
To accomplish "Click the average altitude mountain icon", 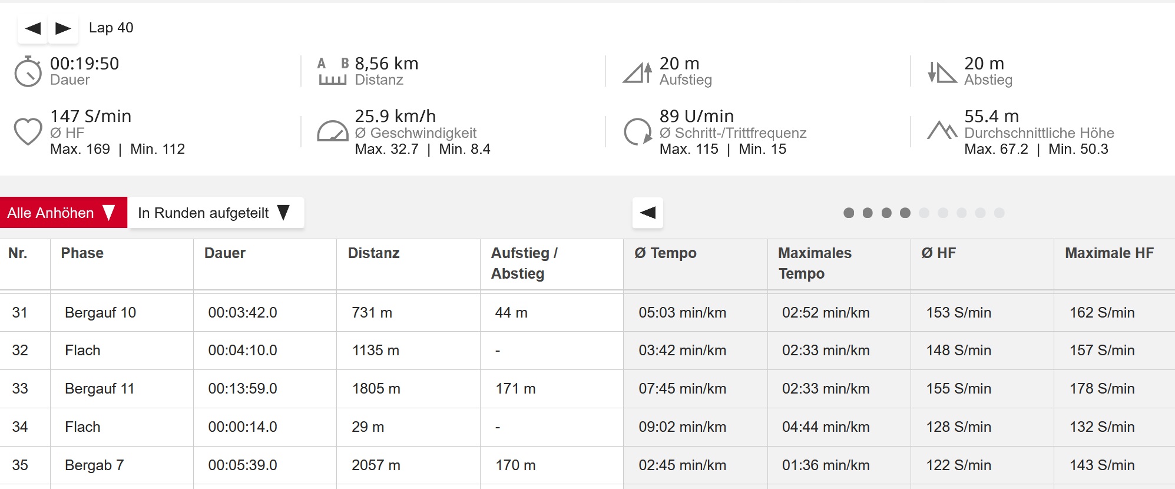I will click(x=942, y=130).
